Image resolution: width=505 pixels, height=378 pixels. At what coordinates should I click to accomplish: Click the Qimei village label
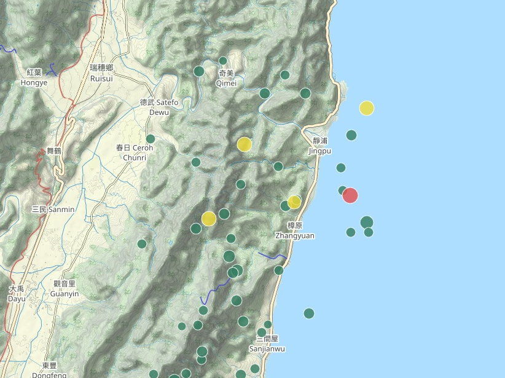coord(226,78)
